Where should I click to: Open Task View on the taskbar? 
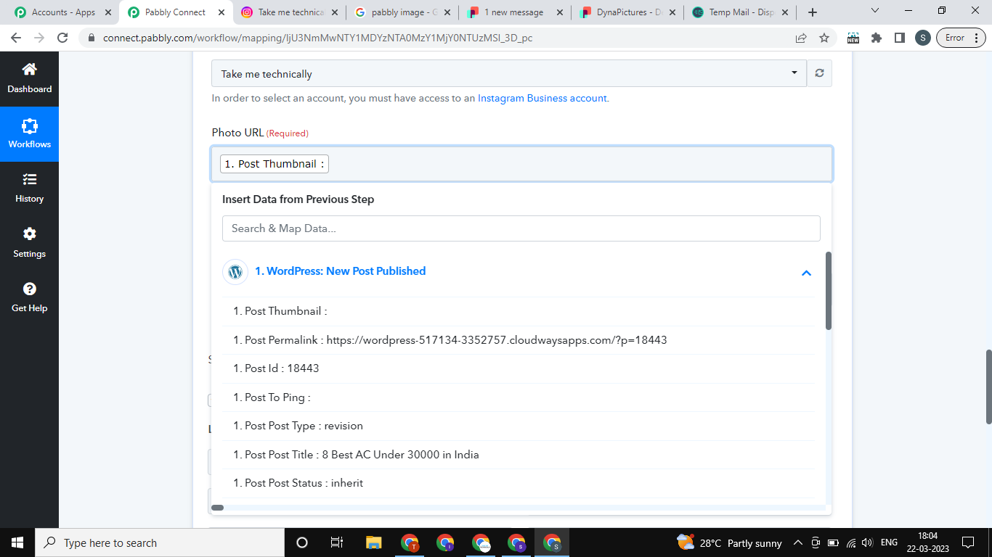pyautogui.click(x=337, y=542)
